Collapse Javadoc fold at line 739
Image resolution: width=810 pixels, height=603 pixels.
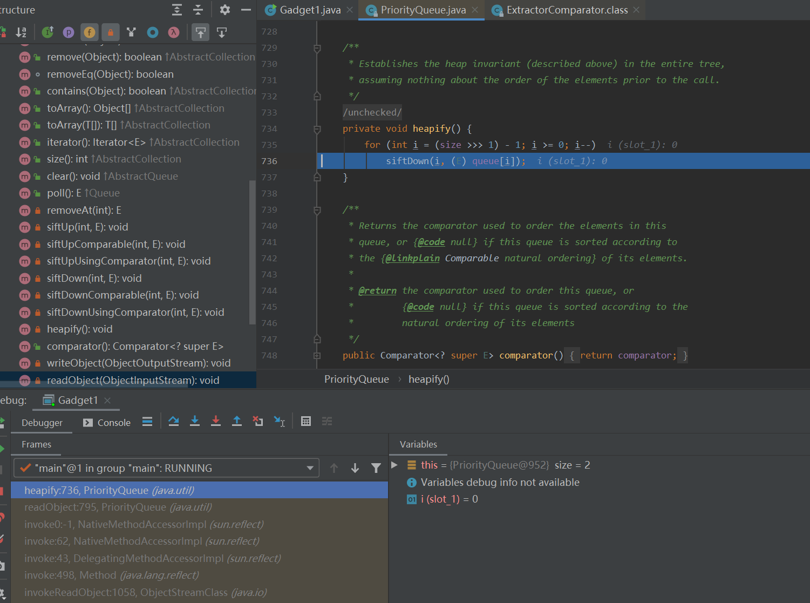(x=317, y=210)
